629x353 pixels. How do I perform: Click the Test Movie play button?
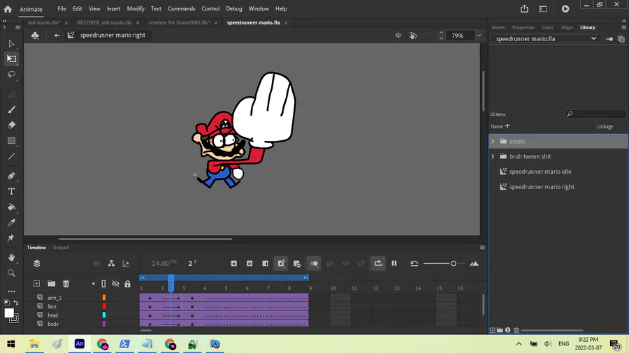coord(565,9)
